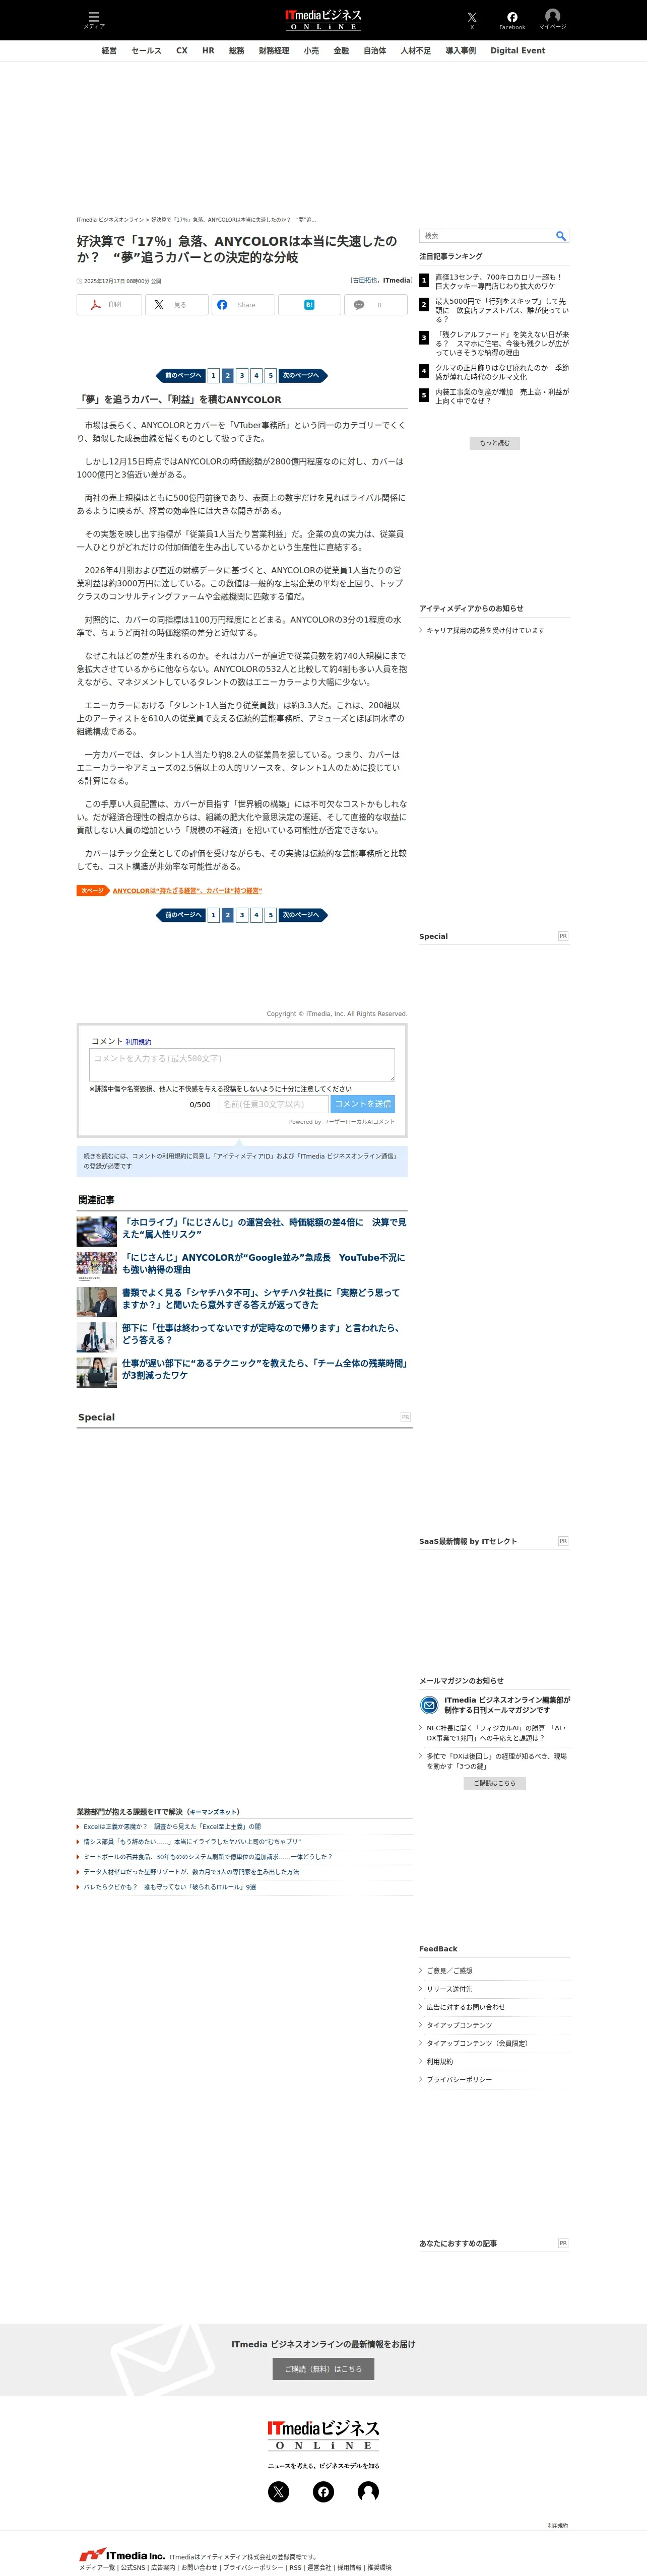Open the 人材不足 navigation category

pyautogui.click(x=416, y=51)
